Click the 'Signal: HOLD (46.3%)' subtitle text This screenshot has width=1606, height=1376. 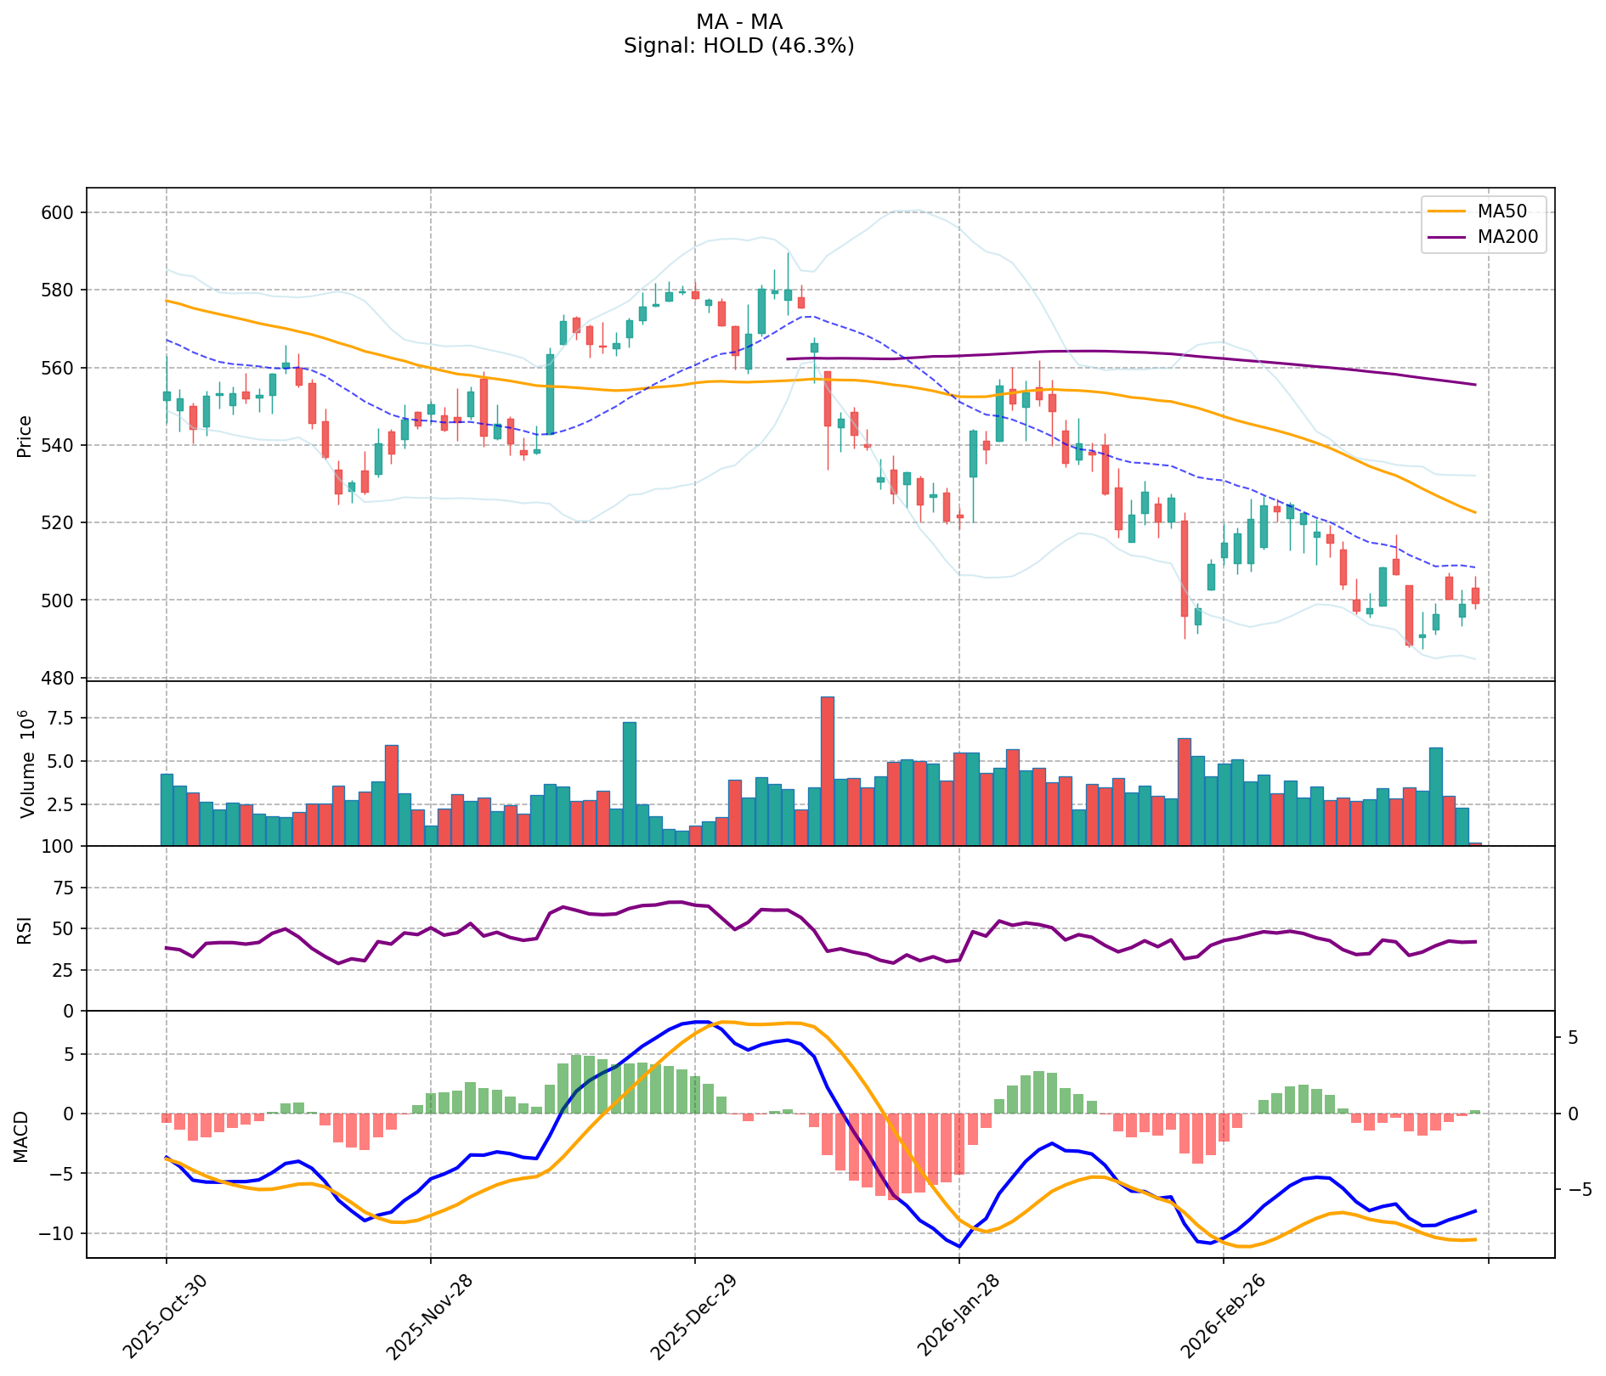tap(738, 46)
